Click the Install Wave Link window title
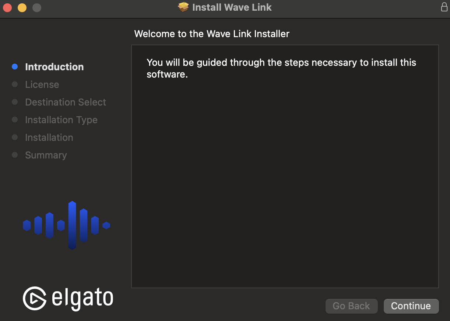This screenshot has height=321, width=450. pos(232,7)
